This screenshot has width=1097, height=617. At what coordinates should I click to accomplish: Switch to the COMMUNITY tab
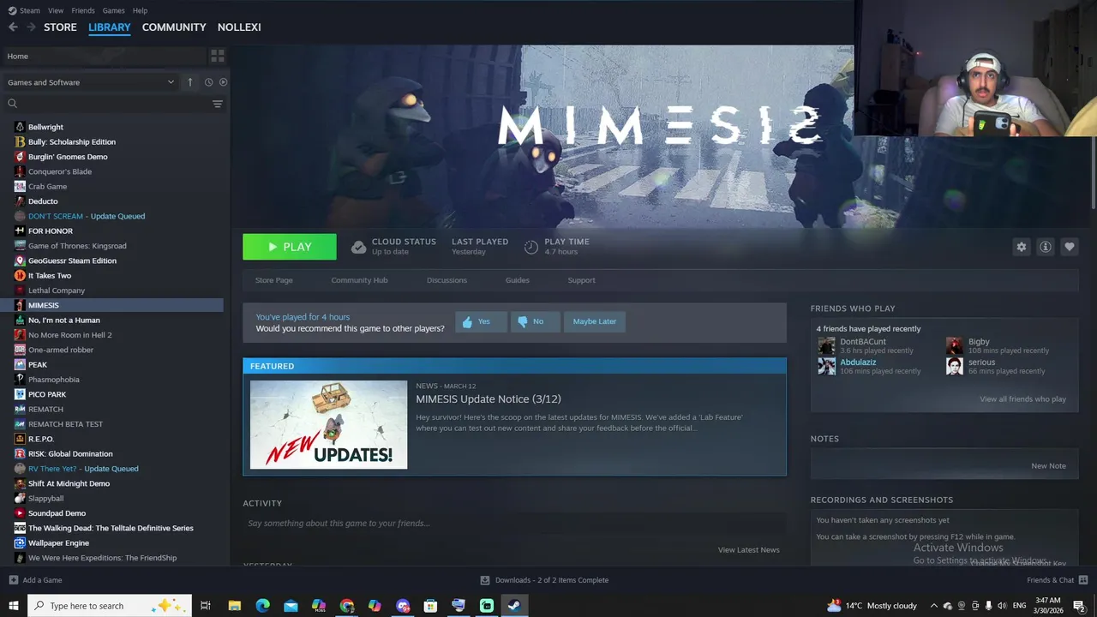pos(174,27)
